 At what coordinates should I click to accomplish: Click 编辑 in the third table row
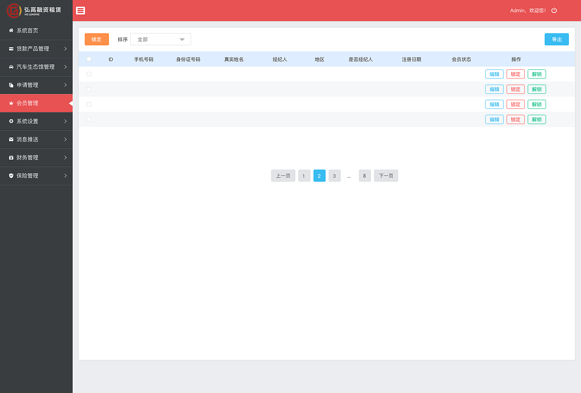tap(494, 104)
